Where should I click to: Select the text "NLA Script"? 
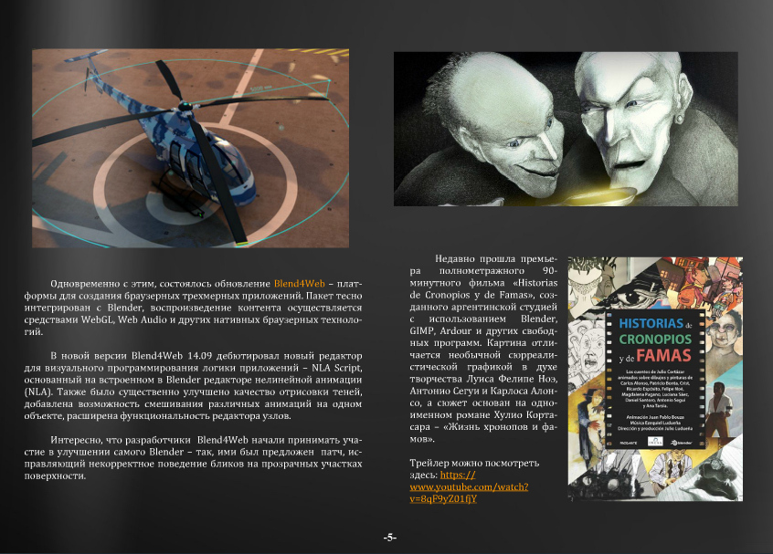(x=337, y=368)
